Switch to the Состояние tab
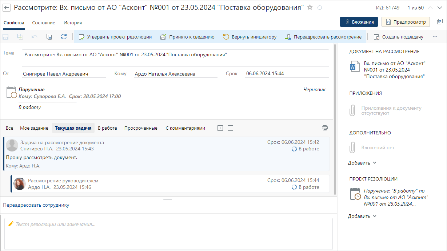Viewport: 447px width, 251px height. coord(44,23)
